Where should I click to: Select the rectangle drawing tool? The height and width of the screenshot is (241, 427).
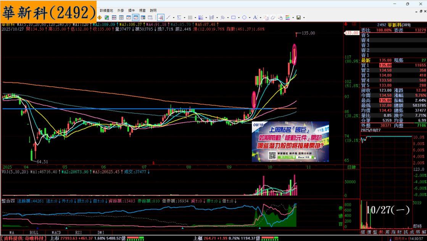pos(234,18)
